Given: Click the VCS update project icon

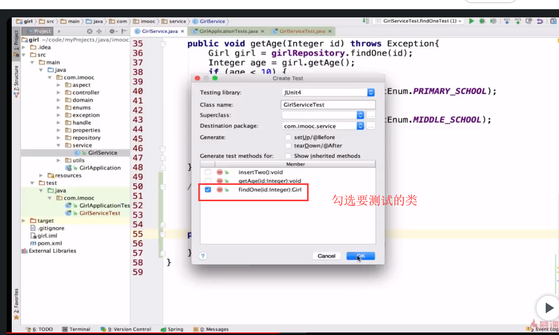Looking at the screenshot, I should click(506, 21).
